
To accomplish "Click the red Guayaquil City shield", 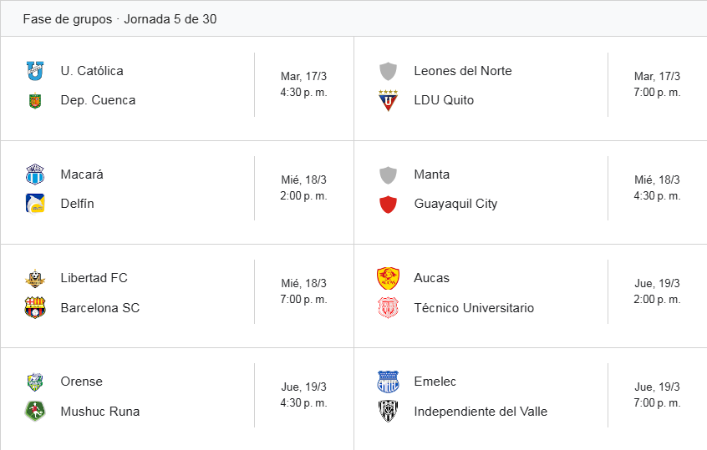I will pos(388,204).
